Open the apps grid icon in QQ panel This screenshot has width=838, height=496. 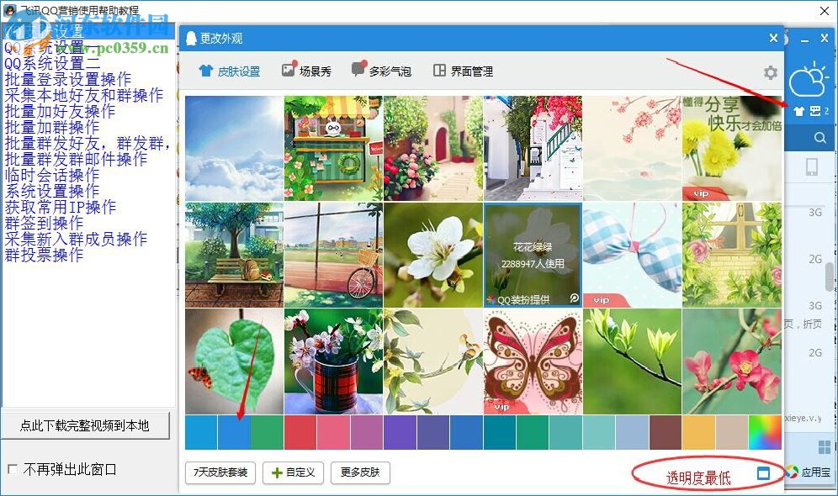click(x=824, y=446)
